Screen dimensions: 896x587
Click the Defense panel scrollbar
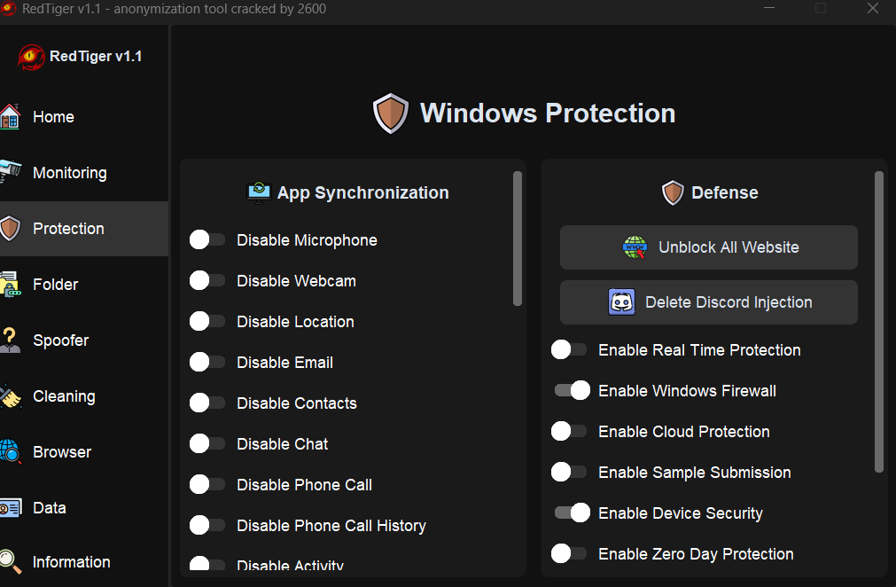(879, 323)
